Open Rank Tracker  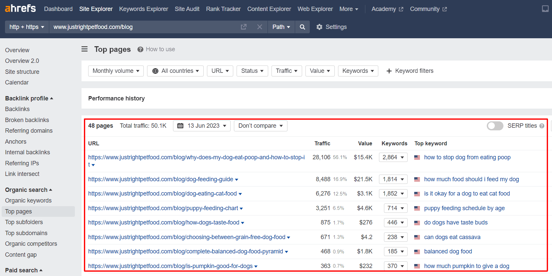pyautogui.click(x=223, y=9)
